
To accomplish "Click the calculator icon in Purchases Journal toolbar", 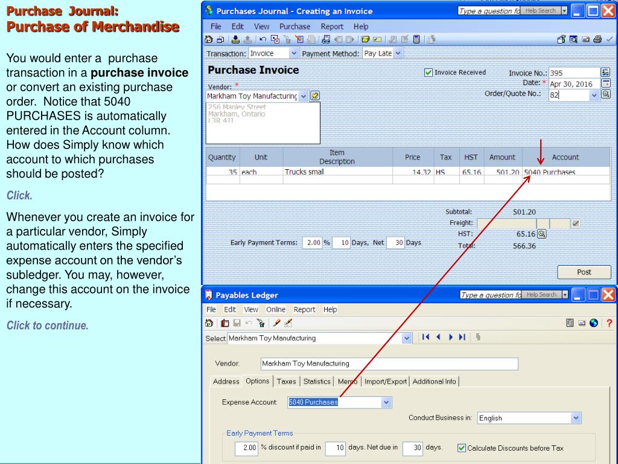I will tap(416, 39).
